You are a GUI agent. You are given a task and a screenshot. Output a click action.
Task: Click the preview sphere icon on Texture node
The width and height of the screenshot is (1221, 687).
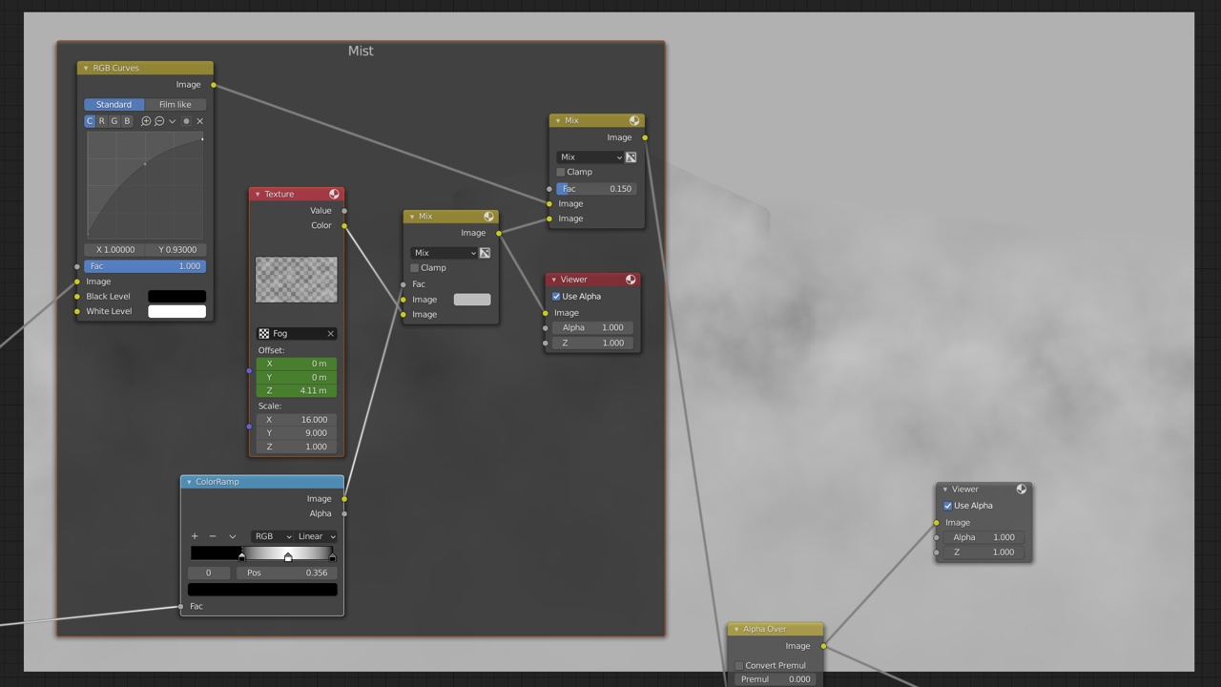pyautogui.click(x=334, y=195)
